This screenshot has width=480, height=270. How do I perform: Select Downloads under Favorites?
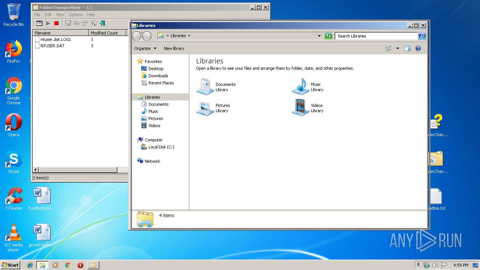pos(154,76)
